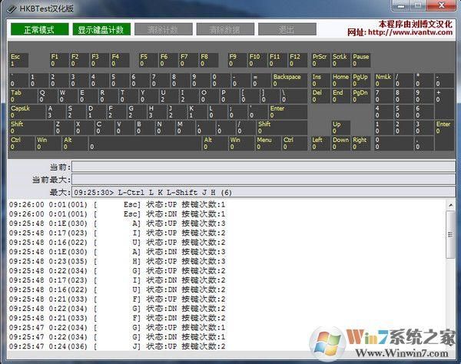Click the NmLk key tile
This screenshot has width=461, height=364.
[x=383, y=81]
